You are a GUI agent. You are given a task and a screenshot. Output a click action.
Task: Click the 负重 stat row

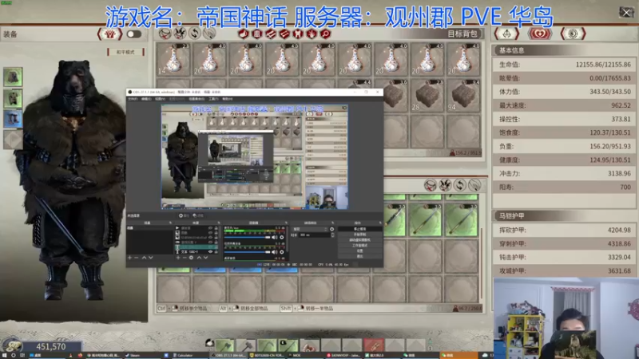564,146
